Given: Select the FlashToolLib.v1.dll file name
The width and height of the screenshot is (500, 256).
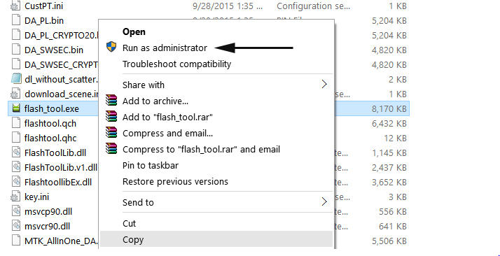Looking at the screenshot, I should coord(61,167).
